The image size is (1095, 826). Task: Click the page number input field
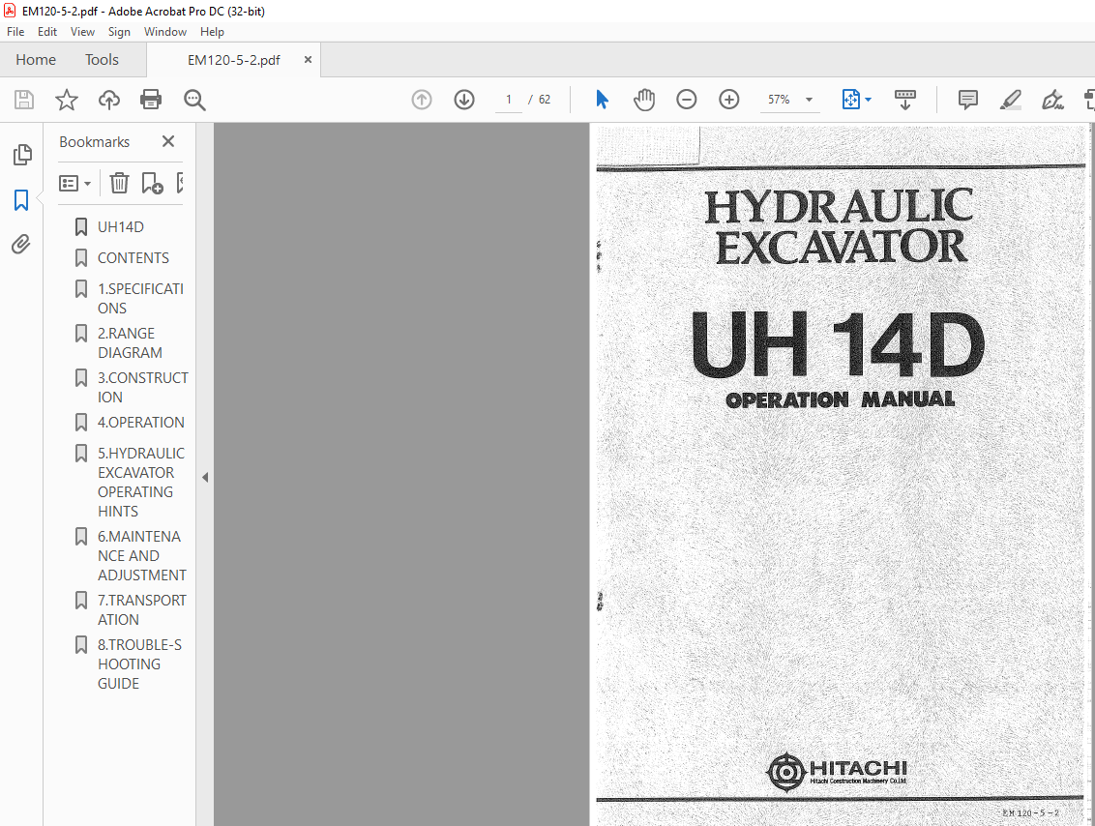pos(509,100)
